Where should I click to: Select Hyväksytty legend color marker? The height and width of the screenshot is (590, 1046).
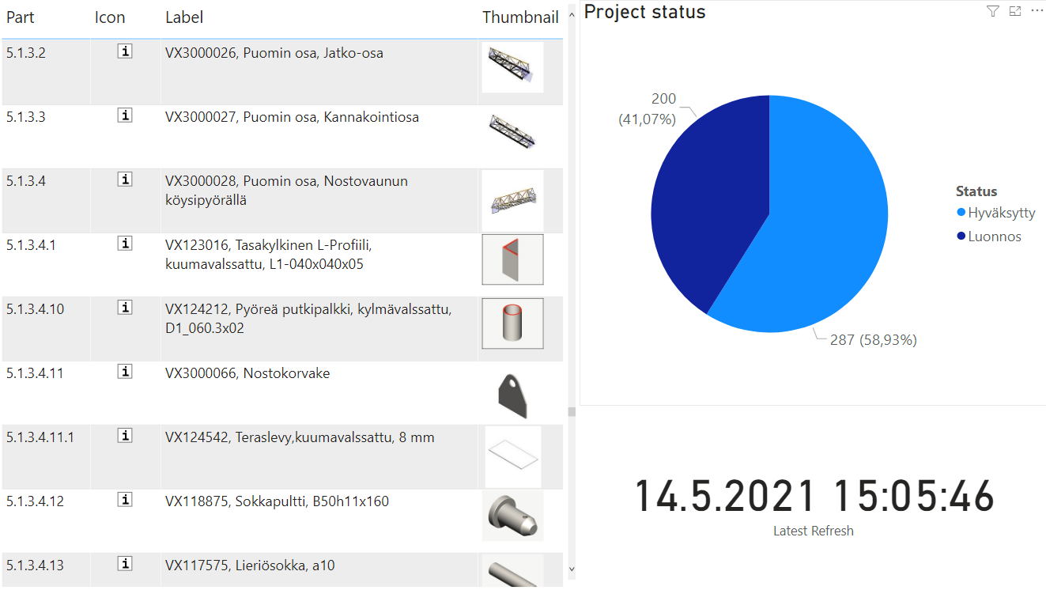[961, 213]
